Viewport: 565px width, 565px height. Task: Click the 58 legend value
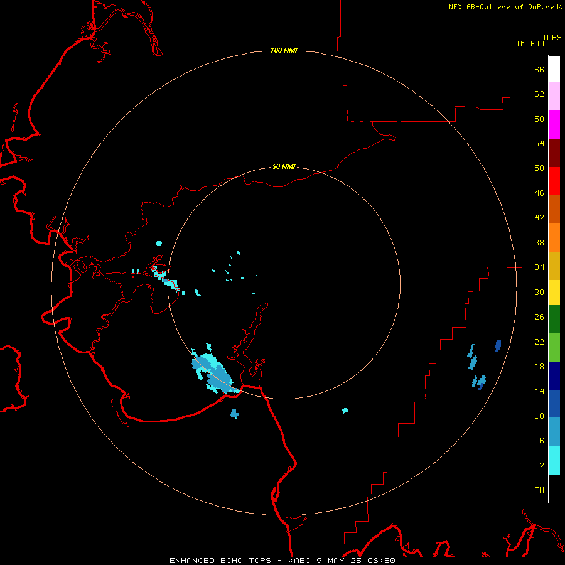(539, 119)
